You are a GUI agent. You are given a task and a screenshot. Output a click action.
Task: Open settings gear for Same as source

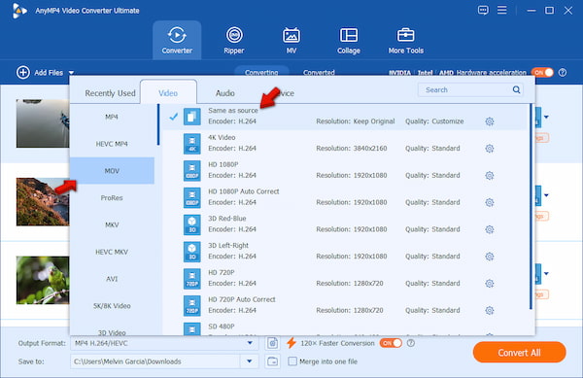490,121
